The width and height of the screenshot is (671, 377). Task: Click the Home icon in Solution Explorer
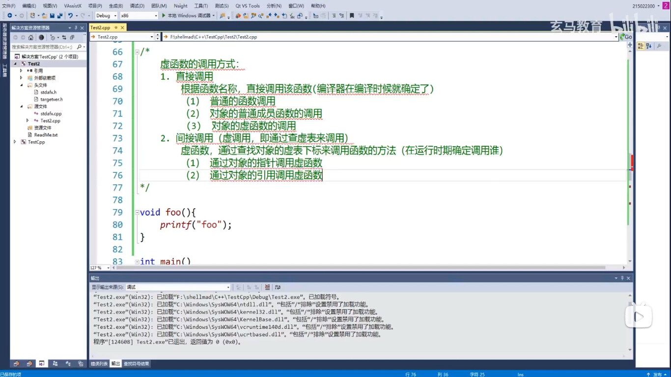(31, 37)
